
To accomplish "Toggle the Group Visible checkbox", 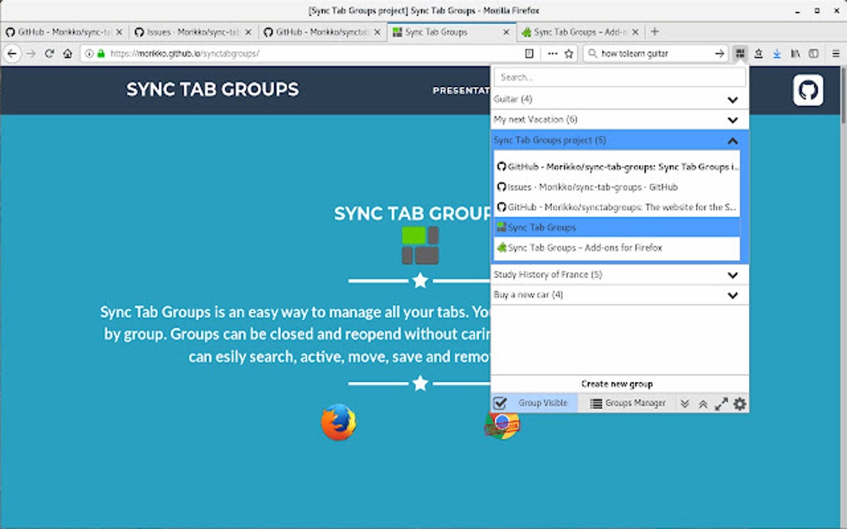I will (x=500, y=403).
